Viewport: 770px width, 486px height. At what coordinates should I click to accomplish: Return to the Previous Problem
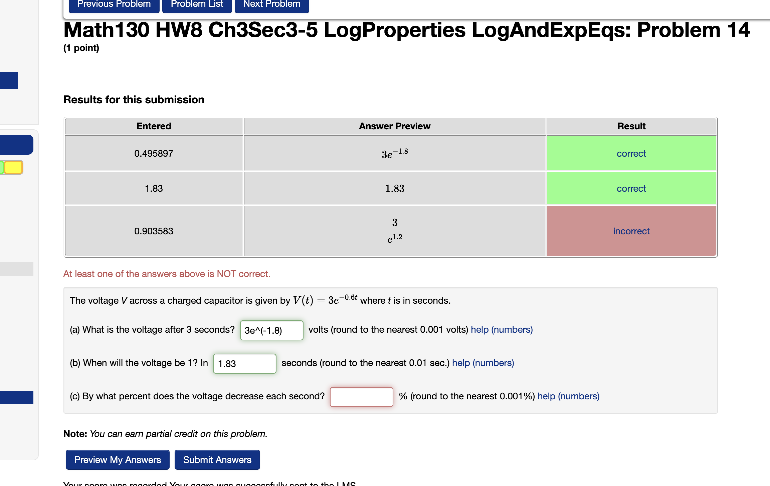click(114, 4)
